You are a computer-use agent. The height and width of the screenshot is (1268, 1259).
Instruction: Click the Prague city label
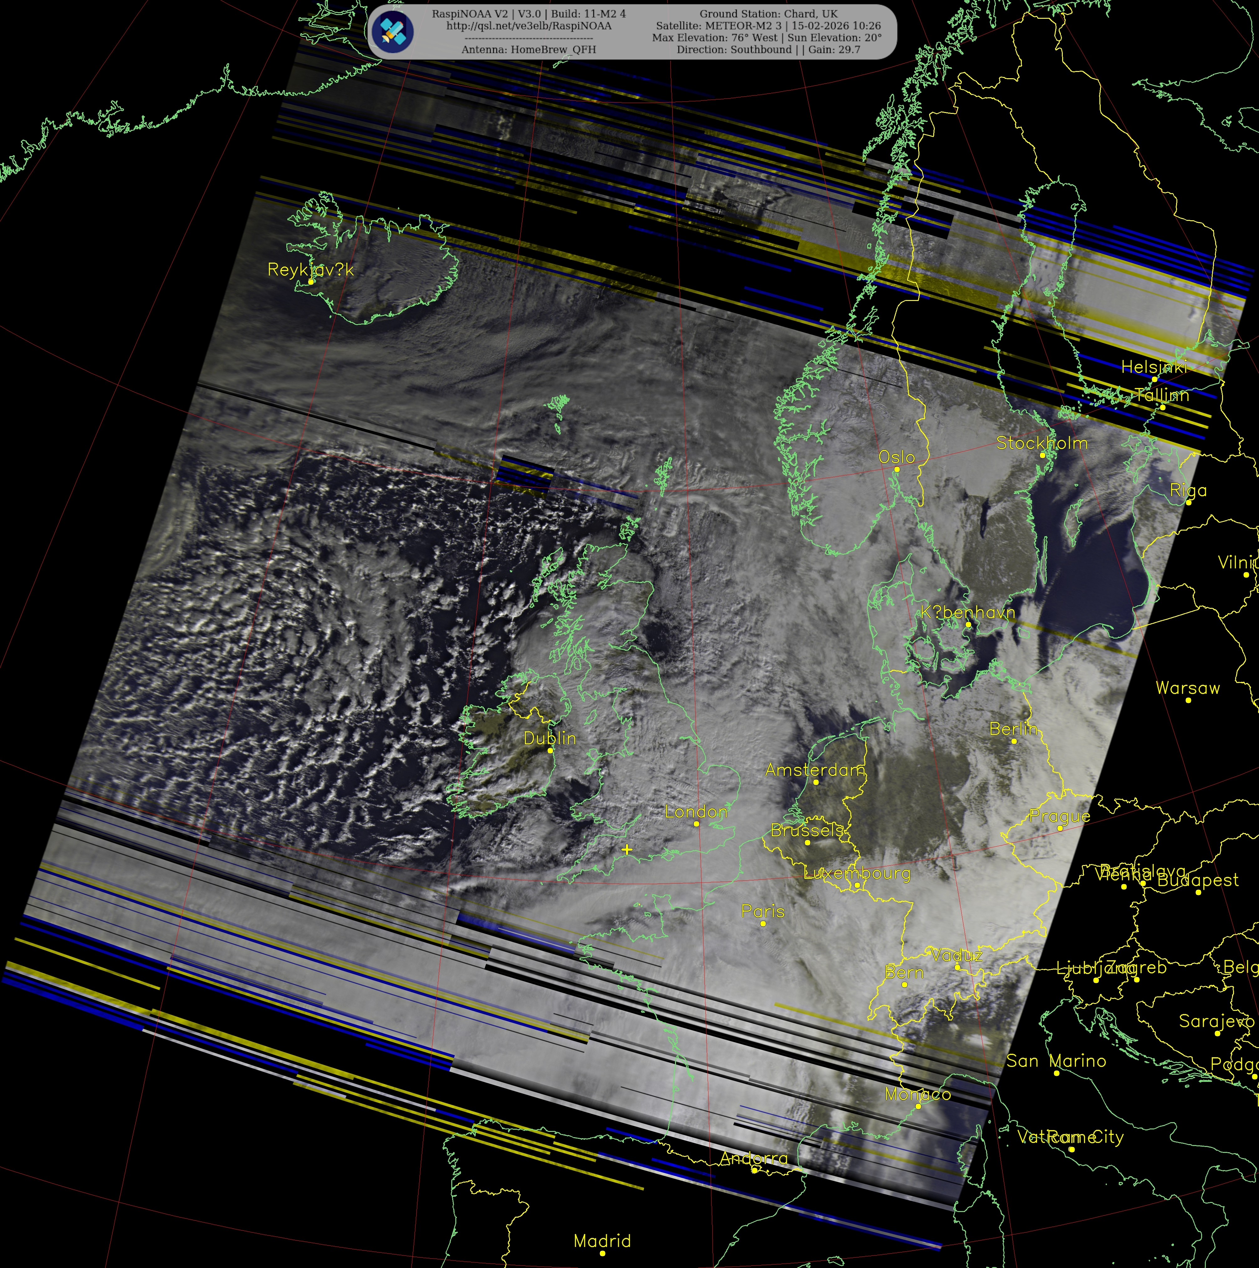click(x=1059, y=816)
